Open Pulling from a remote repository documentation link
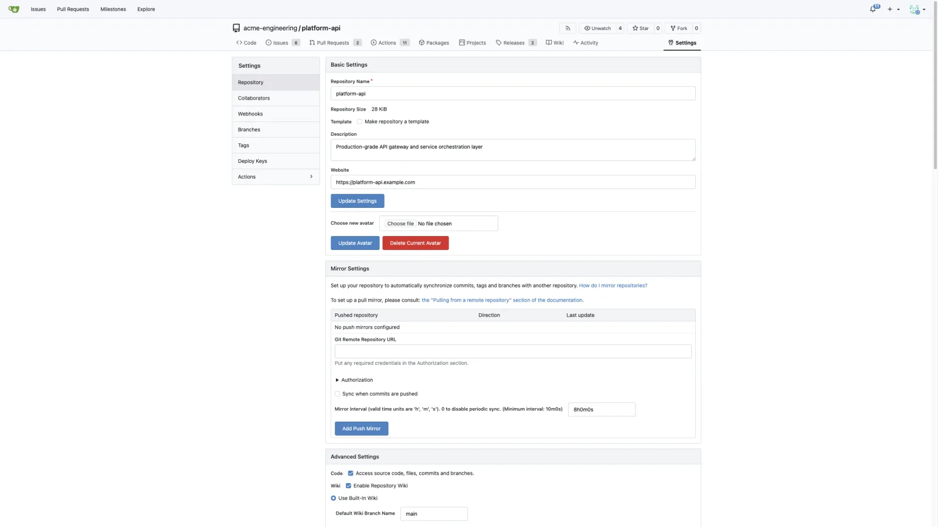 (x=502, y=300)
